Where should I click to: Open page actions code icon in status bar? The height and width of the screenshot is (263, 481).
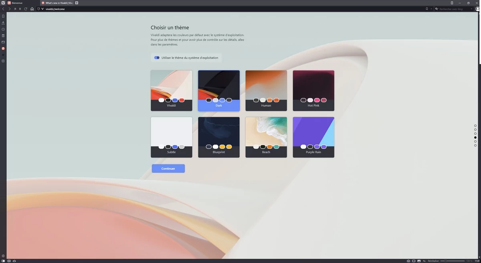coord(424,261)
